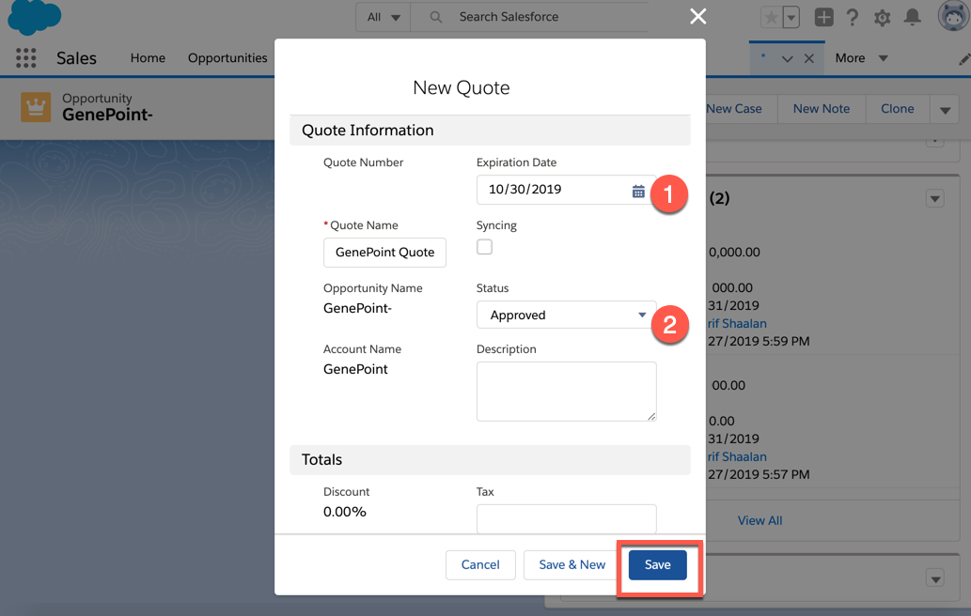Image resolution: width=971 pixels, height=616 pixels.
Task: Expand the bottom related card dropdown
Action: click(x=935, y=578)
